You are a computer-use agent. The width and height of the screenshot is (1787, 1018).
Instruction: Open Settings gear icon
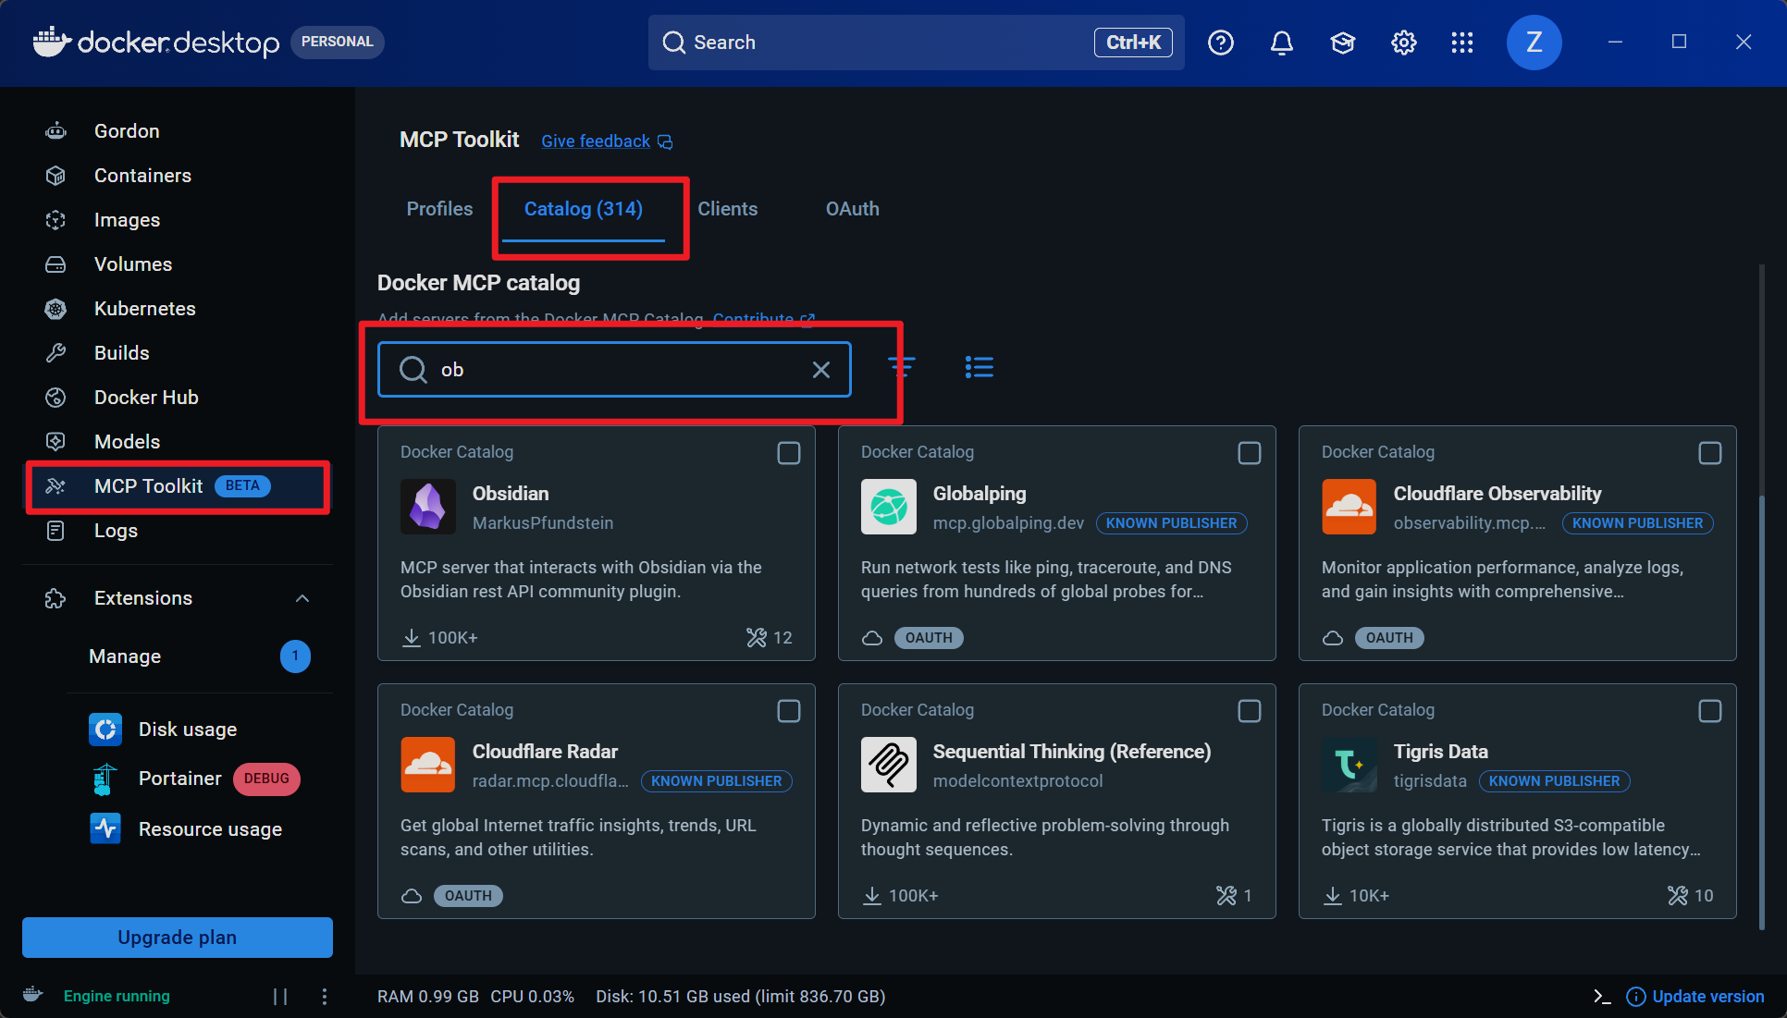[1404, 43]
